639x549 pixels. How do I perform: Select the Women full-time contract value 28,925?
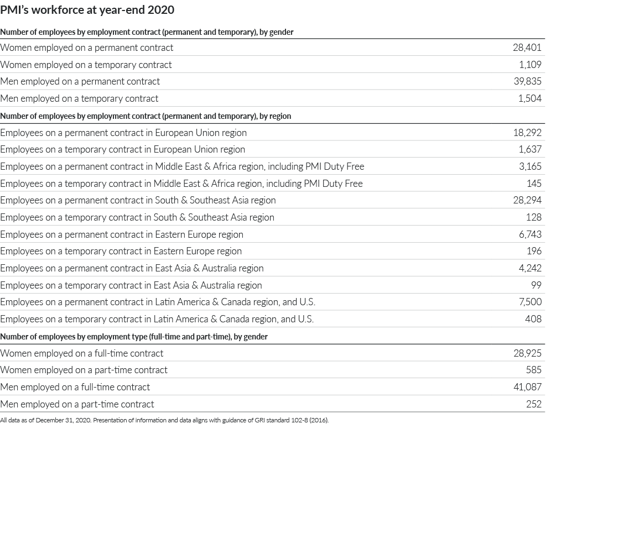click(x=530, y=353)
